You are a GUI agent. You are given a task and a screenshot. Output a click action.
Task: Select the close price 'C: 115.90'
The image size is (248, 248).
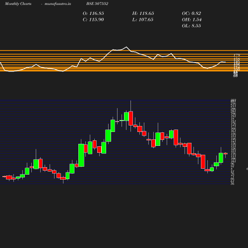click(x=93, y=20)
